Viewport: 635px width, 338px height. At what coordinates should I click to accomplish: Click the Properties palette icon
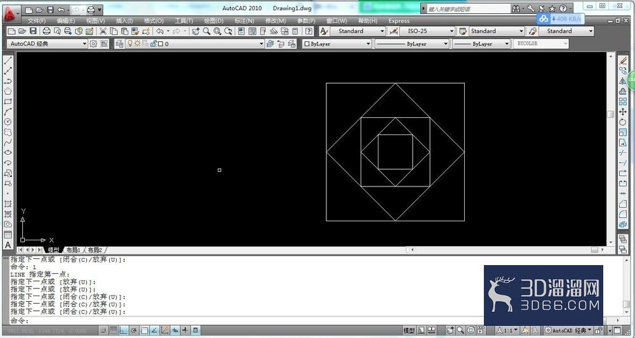(x=241, y=31)
